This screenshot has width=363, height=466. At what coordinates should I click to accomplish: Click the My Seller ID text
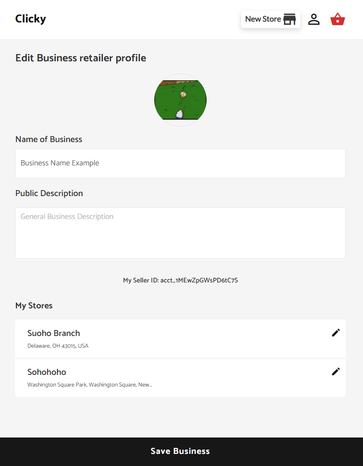point(181,280)
